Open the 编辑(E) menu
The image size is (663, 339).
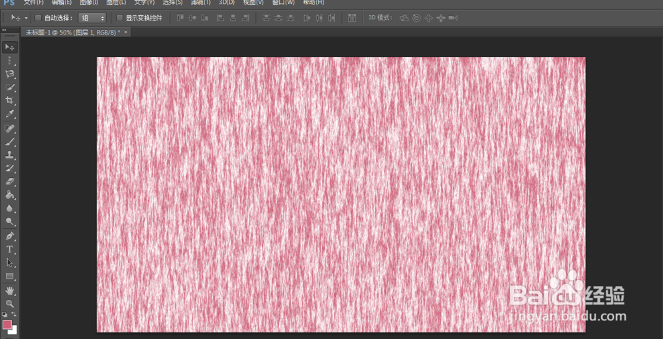coord(62,3)
